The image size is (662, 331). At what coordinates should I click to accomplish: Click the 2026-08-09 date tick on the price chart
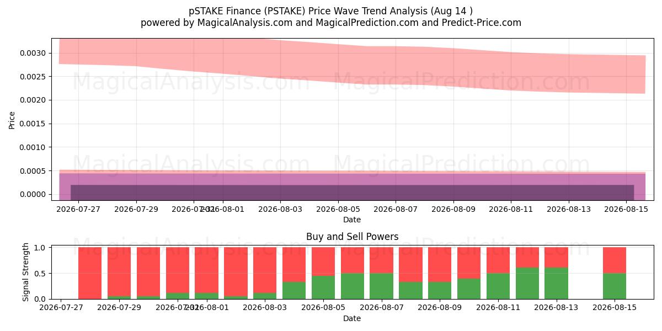(x=453, y=209)
